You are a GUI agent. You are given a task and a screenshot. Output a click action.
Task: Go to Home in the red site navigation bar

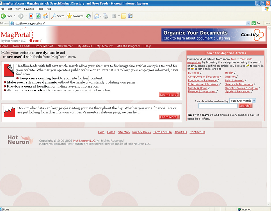click(x=4, y=46)
